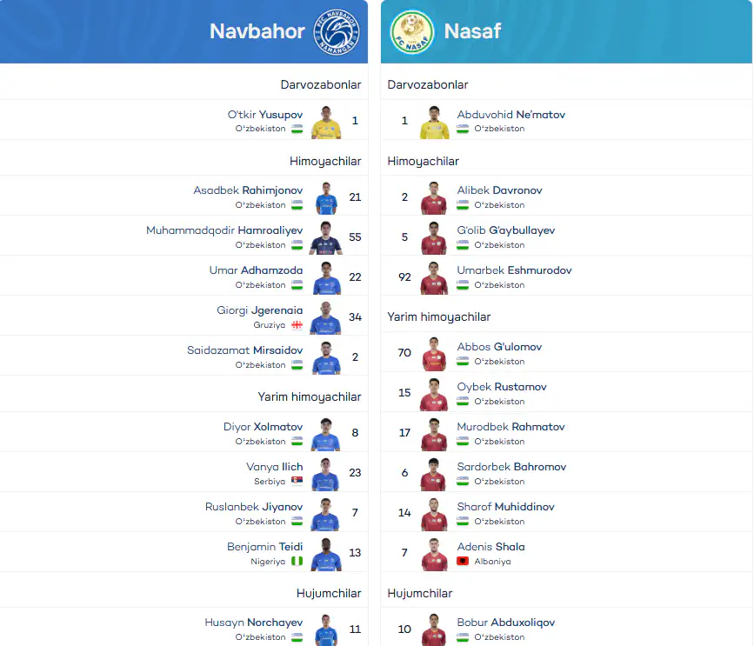Open Abduvohid Ne'matov's player photo
This screenshot has height=646, width=754.
434,122
